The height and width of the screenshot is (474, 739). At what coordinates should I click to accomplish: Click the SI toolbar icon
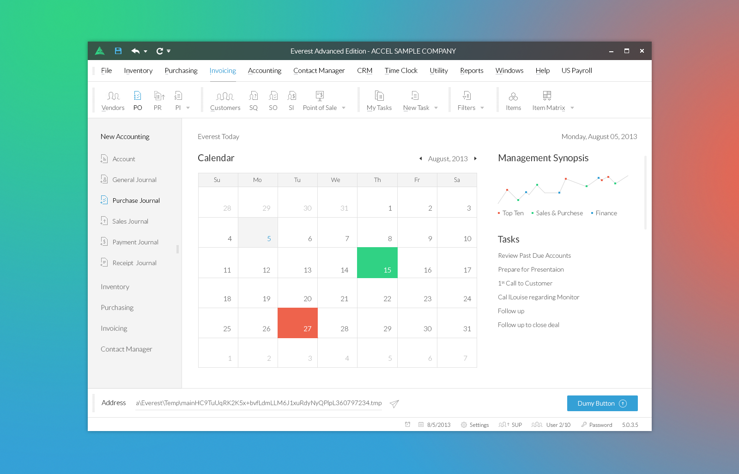click(x=291, y=101)
